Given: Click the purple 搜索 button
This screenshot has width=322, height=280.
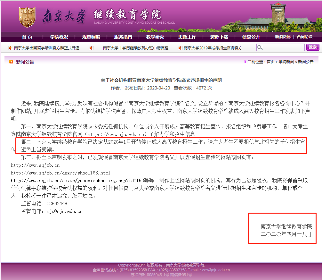Looking at the screenshot, I should click(313, 47).
